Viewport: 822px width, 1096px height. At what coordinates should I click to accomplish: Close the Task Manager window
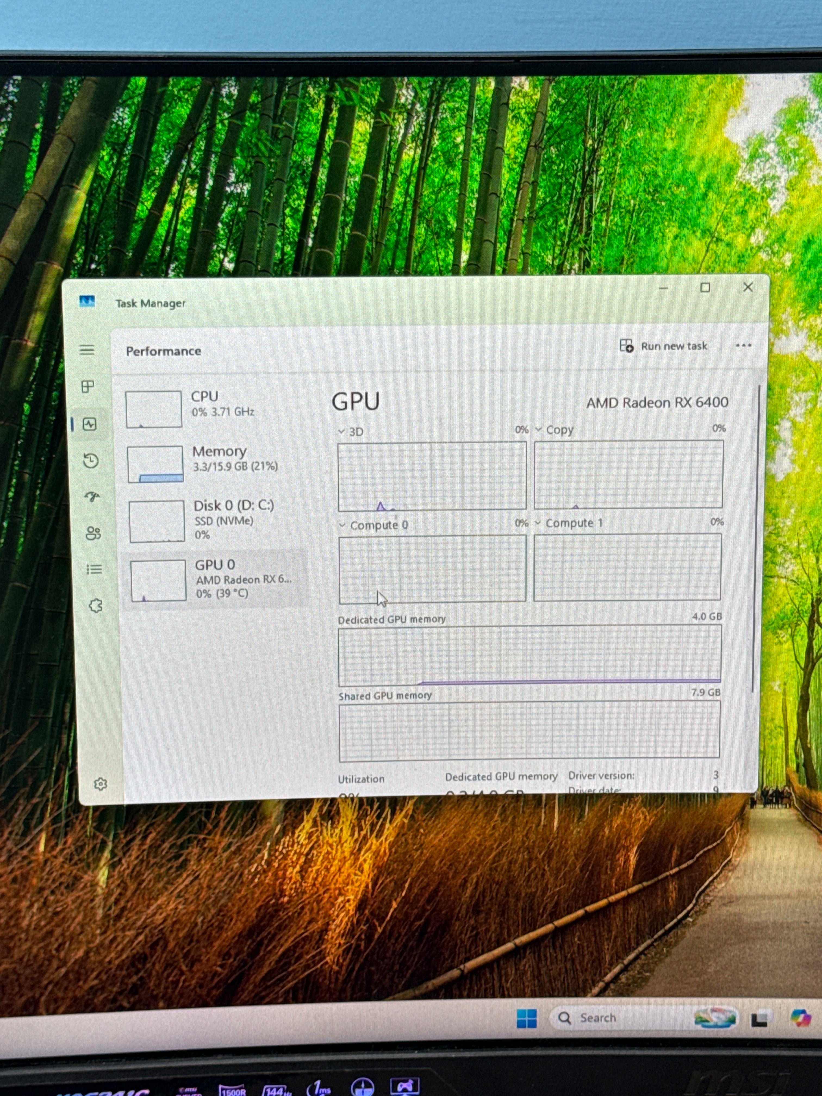(x=748, y=287)
